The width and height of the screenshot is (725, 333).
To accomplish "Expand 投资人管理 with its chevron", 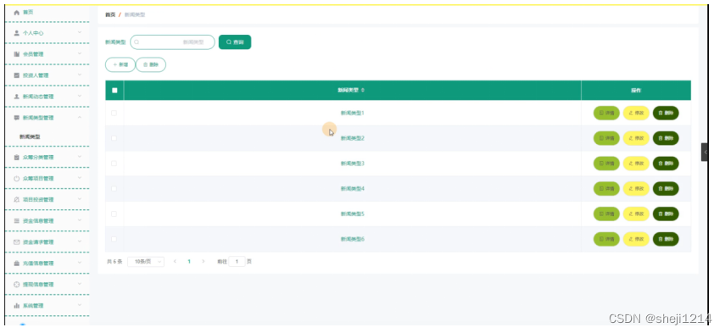I will pos(80,75).
